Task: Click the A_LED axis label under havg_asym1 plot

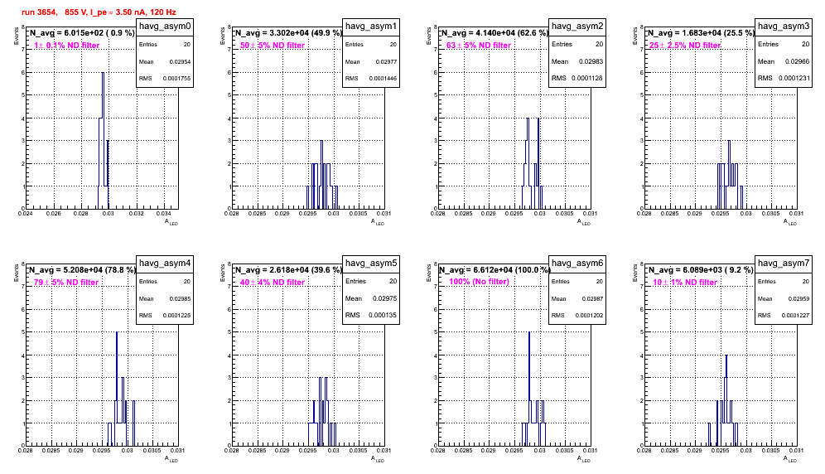Action: (378, 222)
